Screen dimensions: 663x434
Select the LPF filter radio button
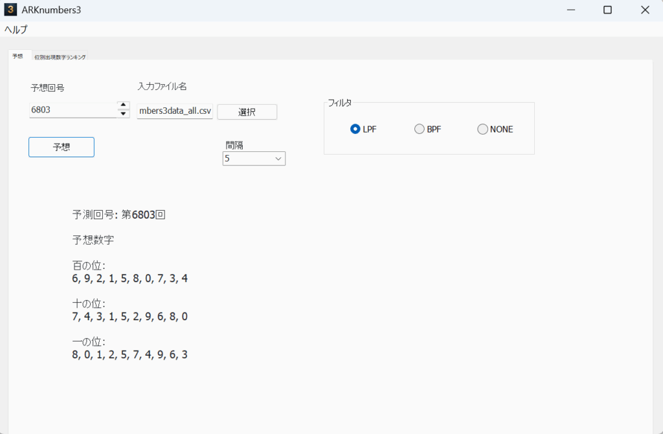[x=355, y=129]
